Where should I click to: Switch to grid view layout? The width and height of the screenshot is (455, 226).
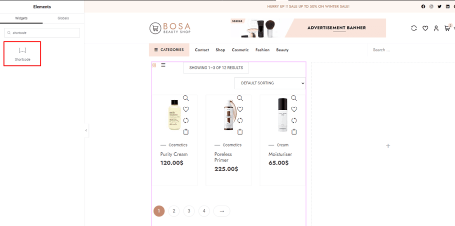[x=154, y=65]
